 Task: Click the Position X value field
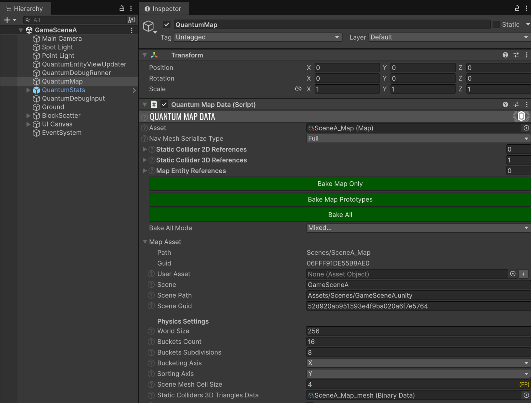point(347,68)
